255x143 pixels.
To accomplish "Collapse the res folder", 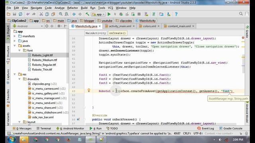I will click(15, 74).
